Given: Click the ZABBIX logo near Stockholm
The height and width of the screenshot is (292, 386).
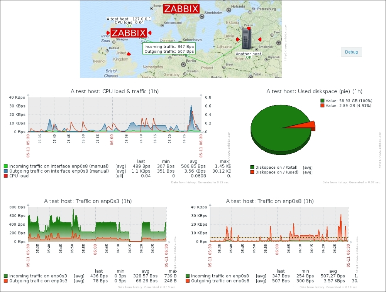Looking at the screenshot, I should pyautogui.click(x=181, y=9).
